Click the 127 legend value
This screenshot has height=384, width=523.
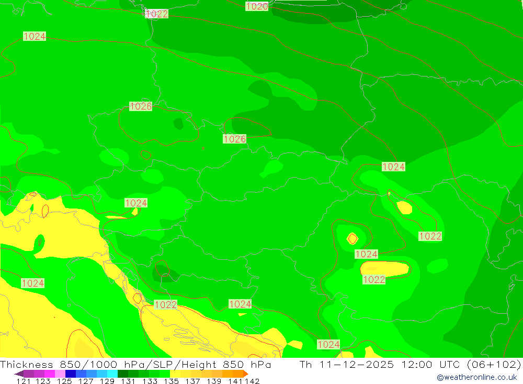coord(85,381)
